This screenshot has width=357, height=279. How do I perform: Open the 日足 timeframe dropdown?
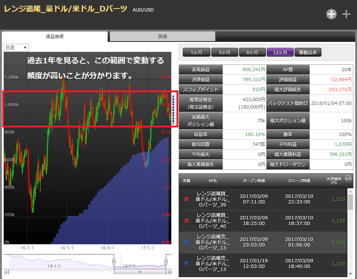tap(16, 47)
